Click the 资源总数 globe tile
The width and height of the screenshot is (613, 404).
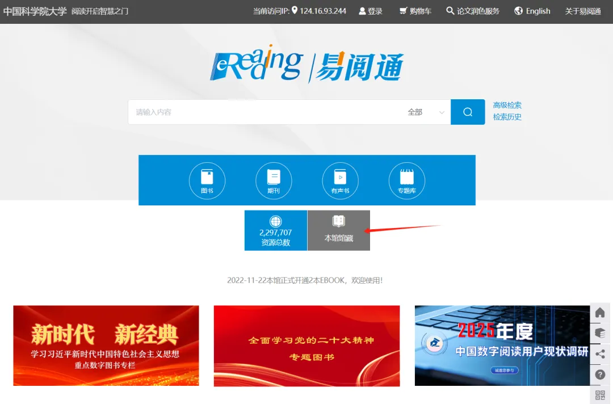[x=276, y=230]
